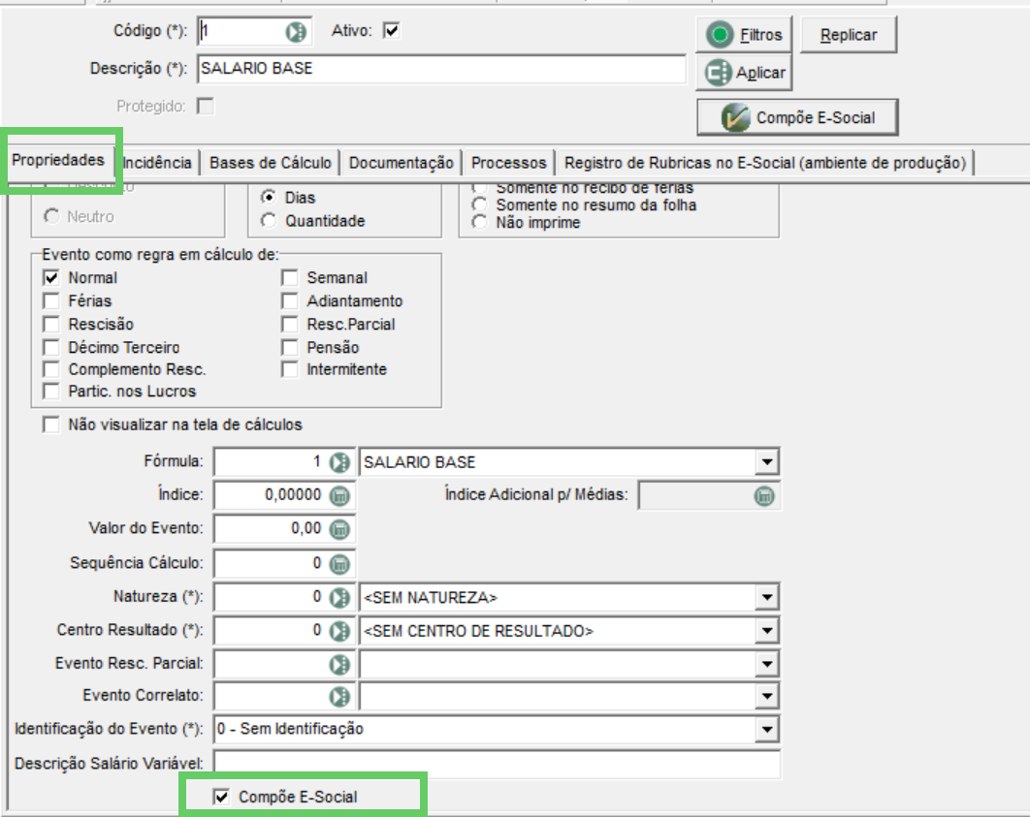Click the Aplicar button
1030x817 pixels.
744,73
